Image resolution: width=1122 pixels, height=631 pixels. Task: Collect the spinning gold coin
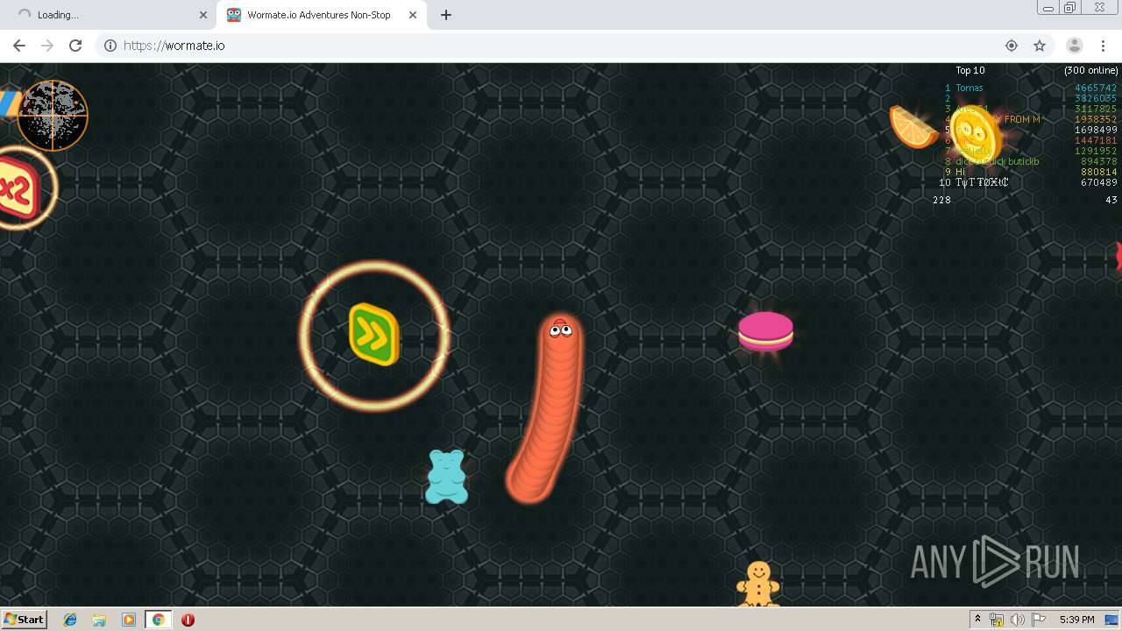pyautogui.click(x=976, y=135)
